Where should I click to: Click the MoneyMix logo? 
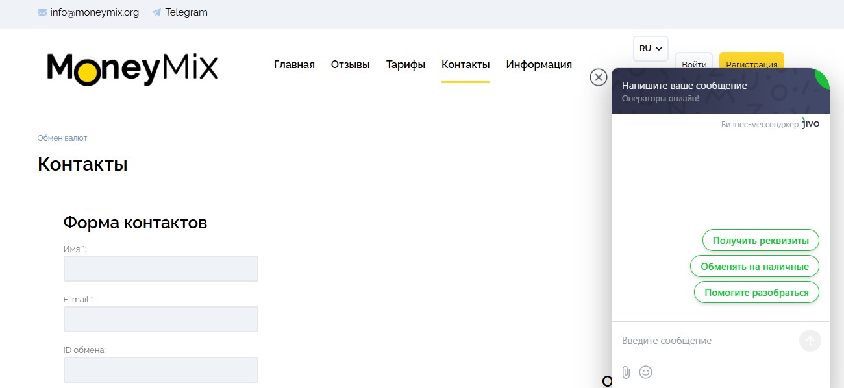[132, 69]
